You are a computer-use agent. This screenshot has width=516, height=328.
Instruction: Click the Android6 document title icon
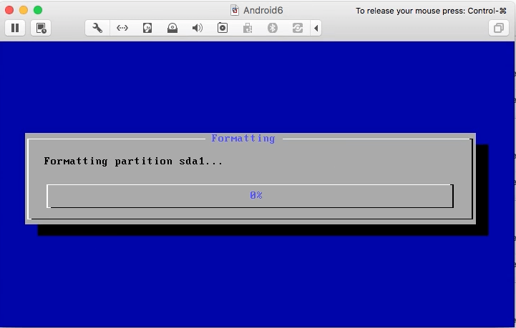(235, 10)
